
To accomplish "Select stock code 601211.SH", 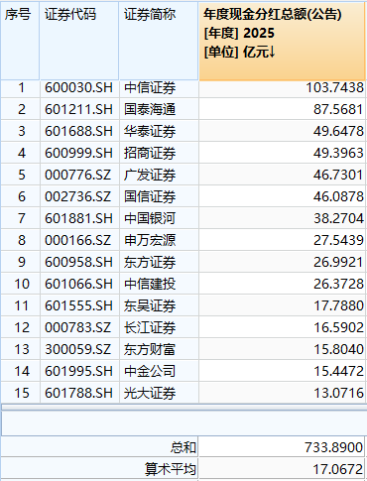I will pyautogui.click(x=79, y=109).
